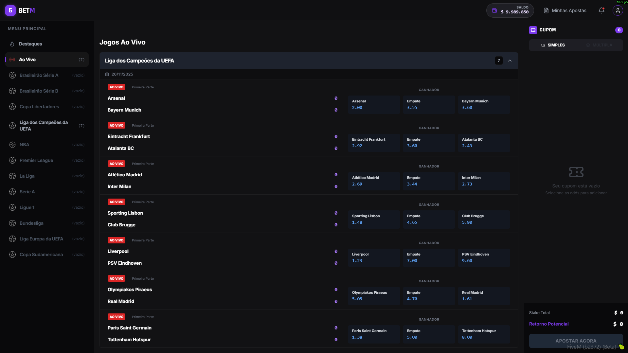Image resolution: width=628 pixels, height=353 pixels.
Task: Click the calendar icon next to 26/11/2025
Action: pyautogui.click(x=107, y=74)
